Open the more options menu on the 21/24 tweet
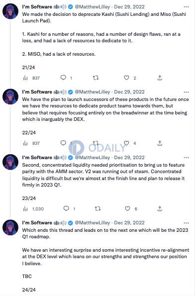 pos(186,7)
